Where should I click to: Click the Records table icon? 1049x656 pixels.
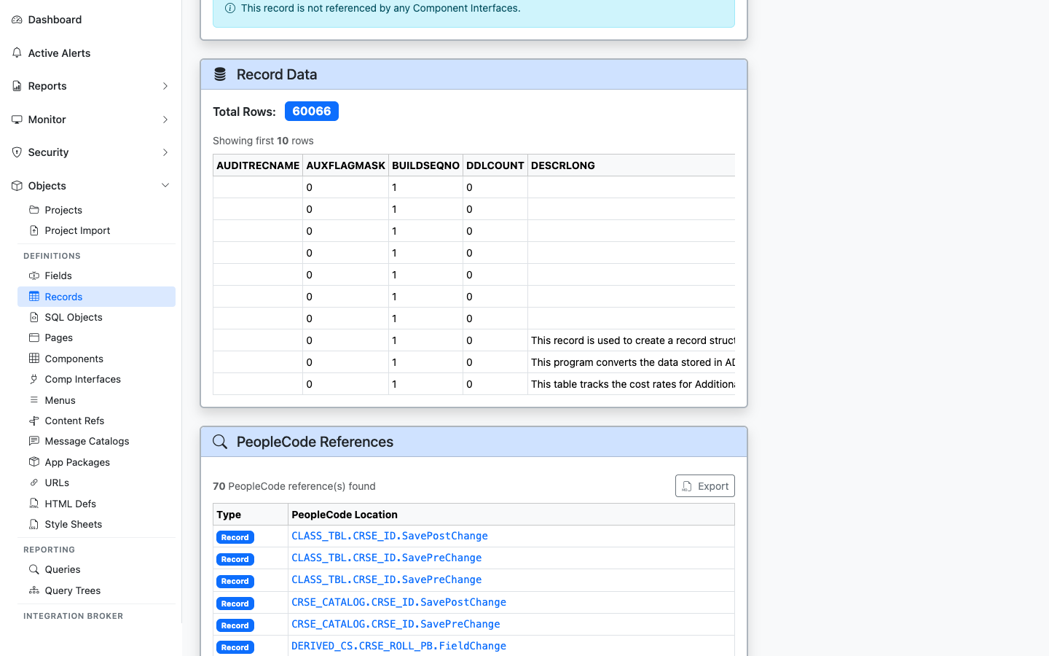coord(34,297)
